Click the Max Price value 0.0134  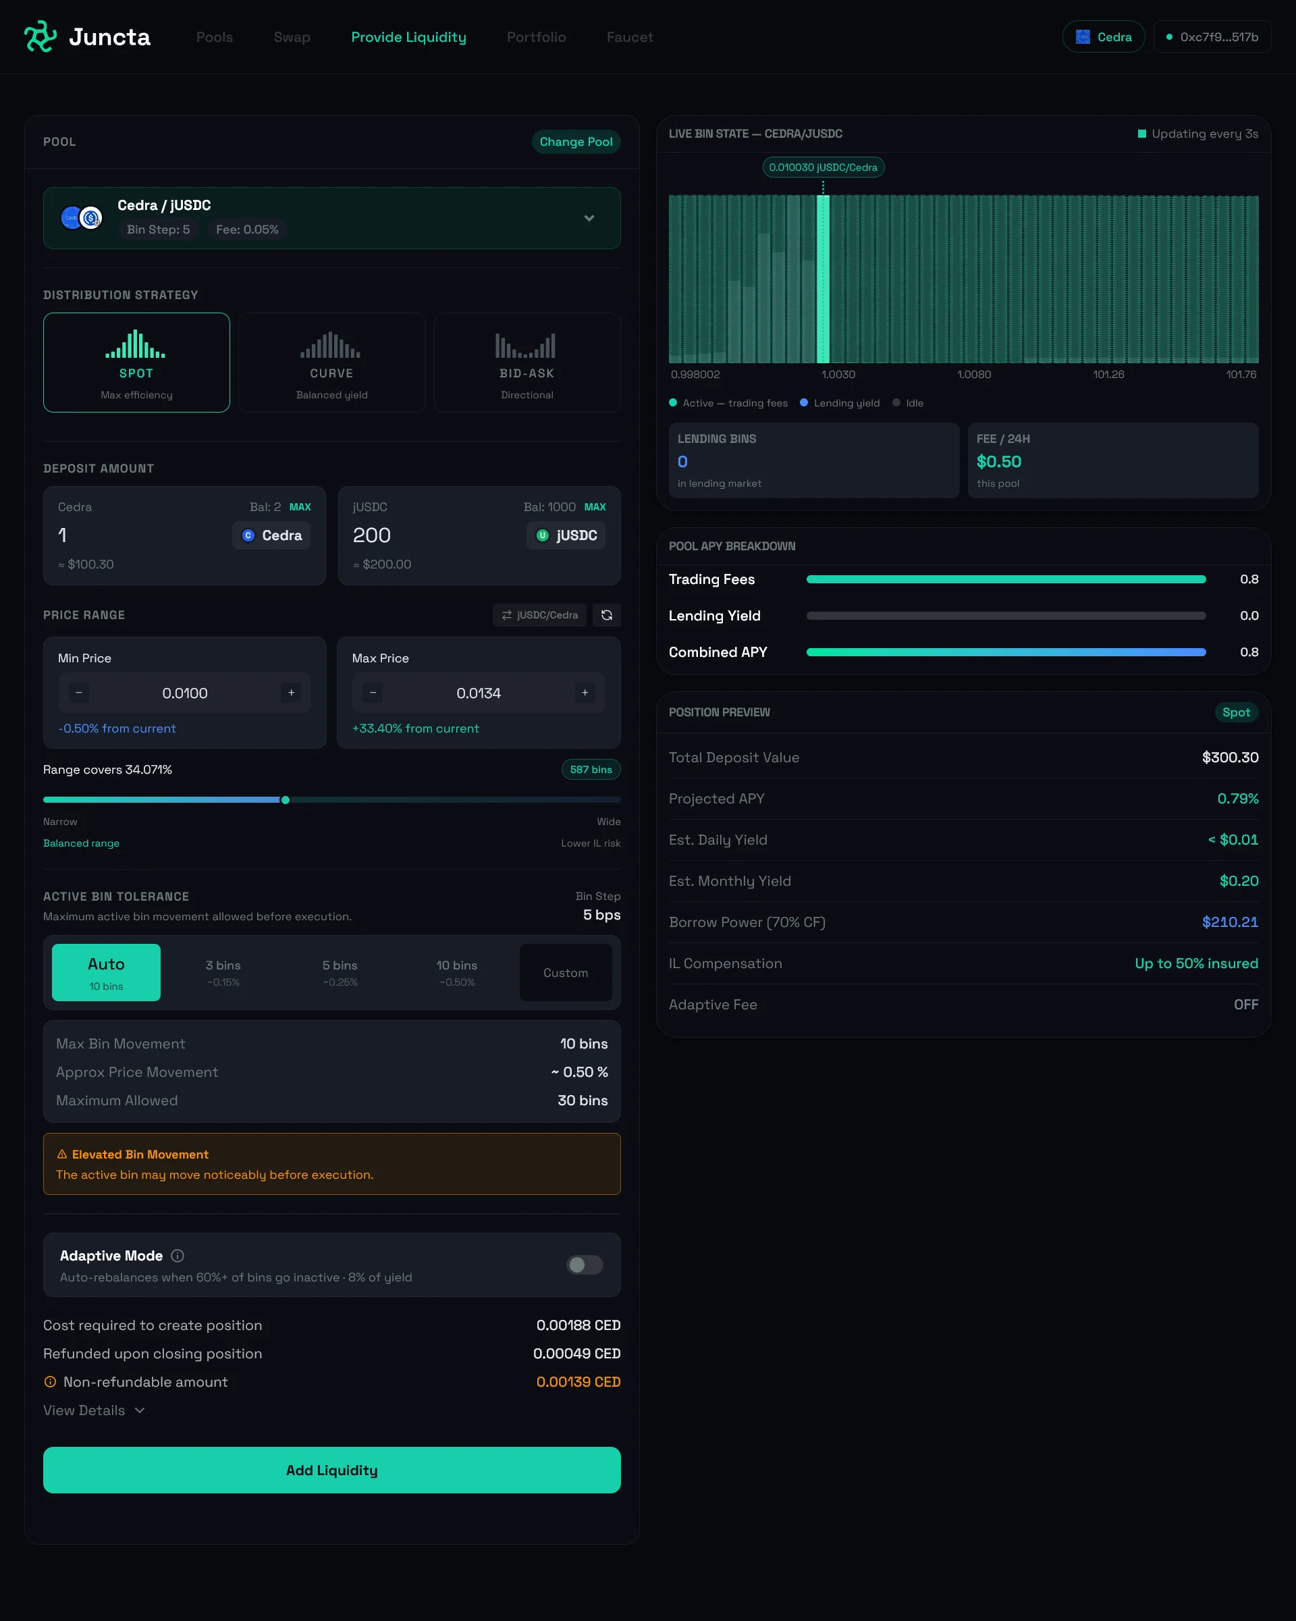coord(478,693)
